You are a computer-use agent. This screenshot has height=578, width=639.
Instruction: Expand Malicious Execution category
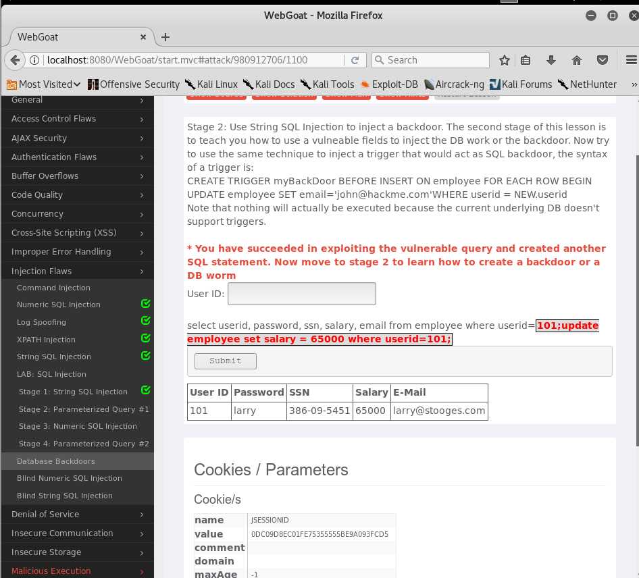78,571
